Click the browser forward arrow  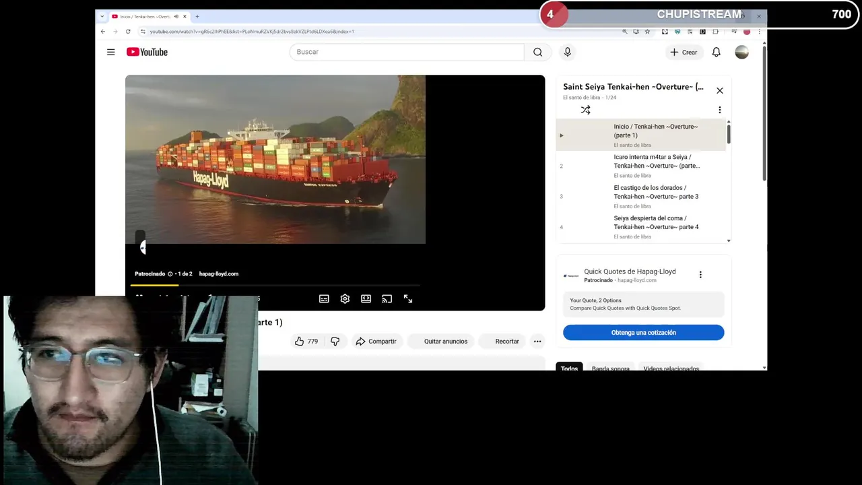pos(115,31)
